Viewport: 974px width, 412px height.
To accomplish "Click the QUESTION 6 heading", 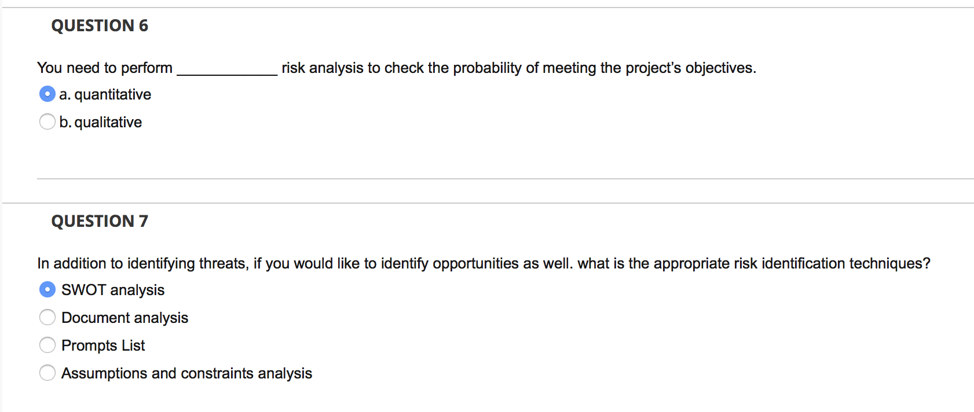I will coord(99,25).
